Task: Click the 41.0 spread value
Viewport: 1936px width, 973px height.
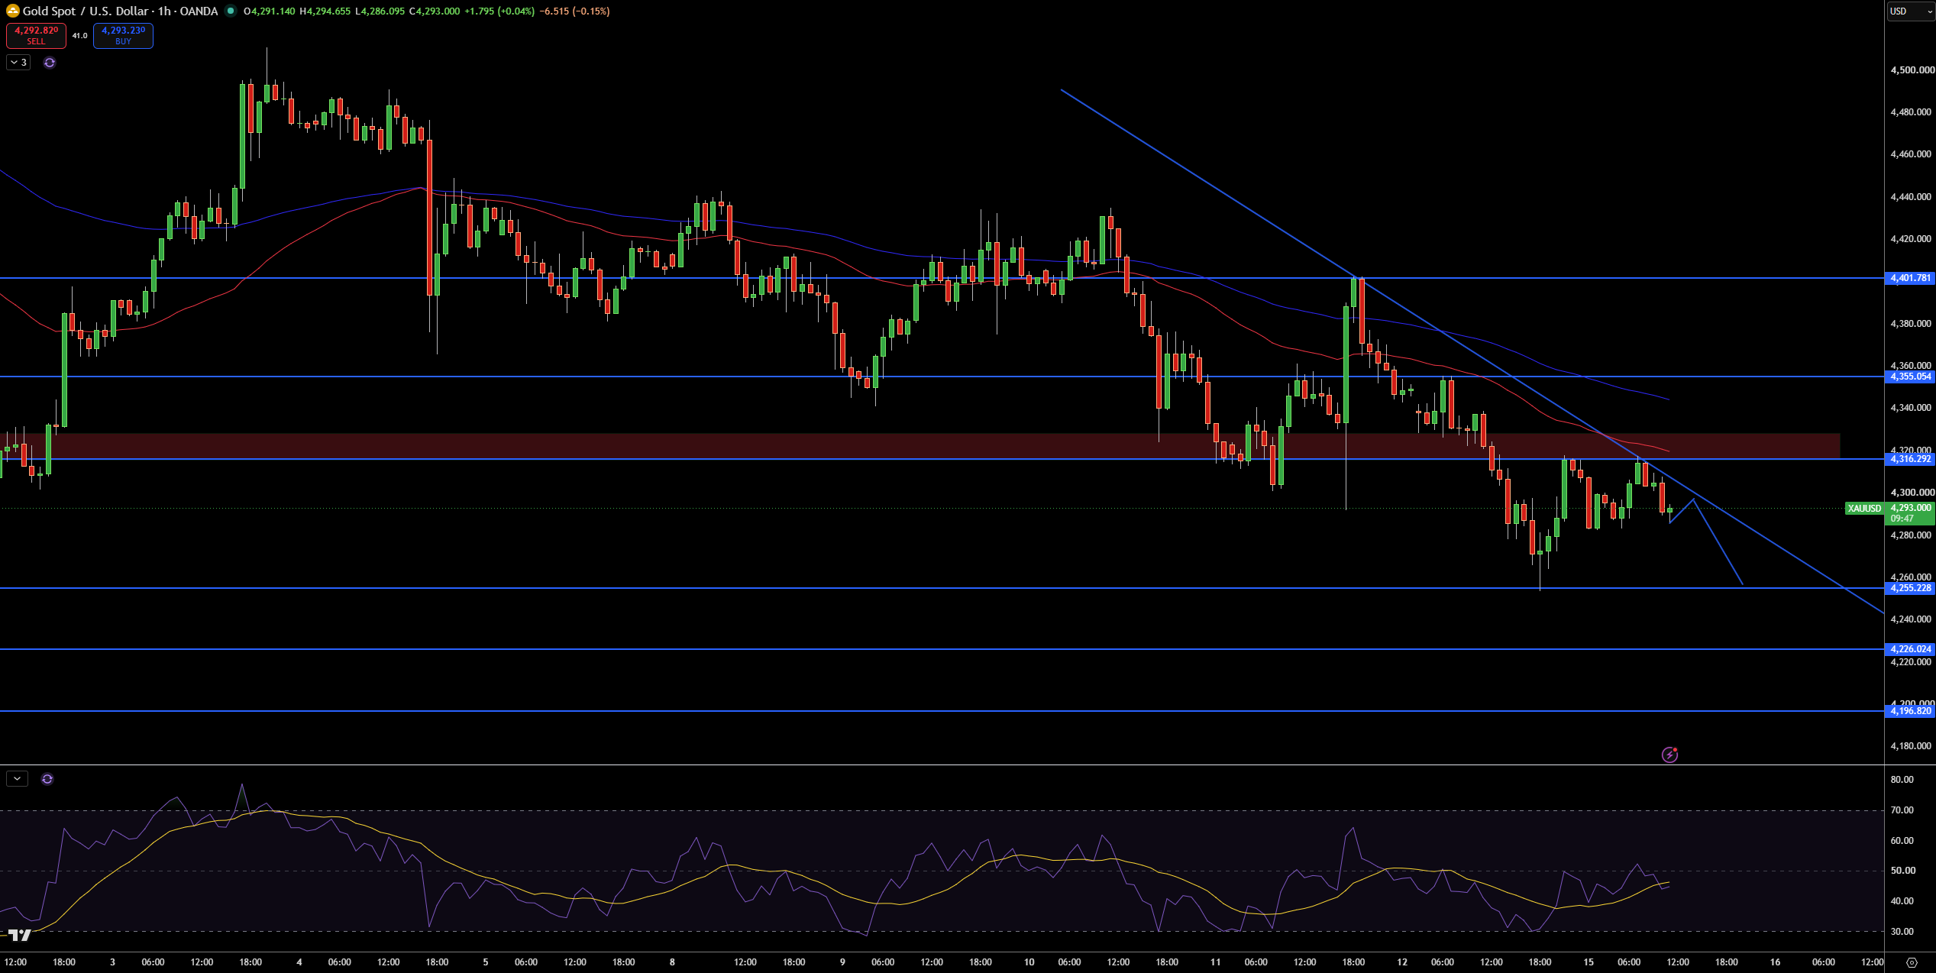Action: (79, 35)
